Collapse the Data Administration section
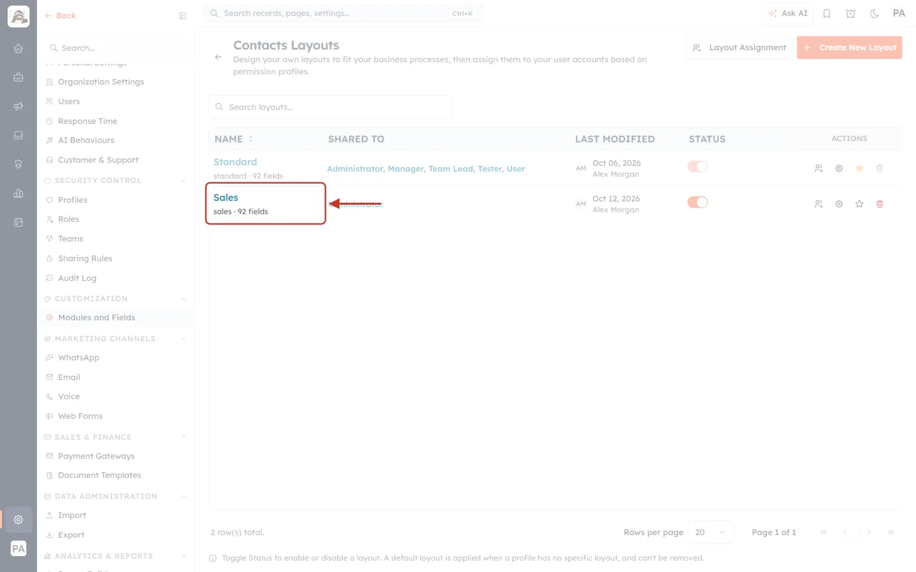 [184, 496]
